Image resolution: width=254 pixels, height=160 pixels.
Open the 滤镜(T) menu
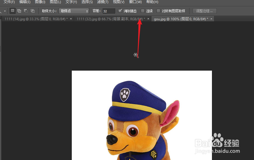(x=103, y=2)
